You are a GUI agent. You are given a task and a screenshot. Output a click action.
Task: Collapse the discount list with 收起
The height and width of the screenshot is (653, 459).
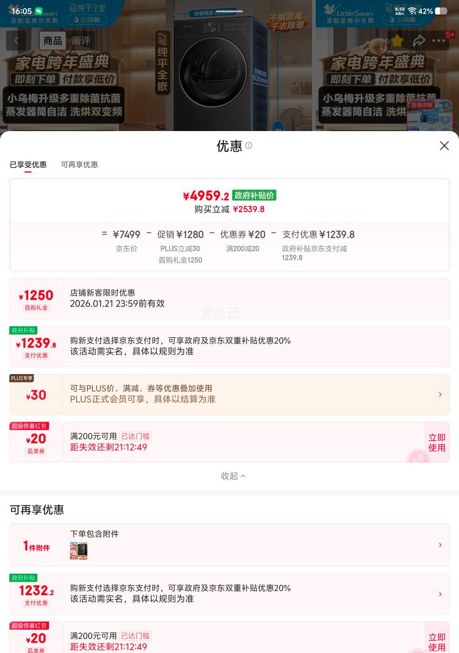point(233,476)
